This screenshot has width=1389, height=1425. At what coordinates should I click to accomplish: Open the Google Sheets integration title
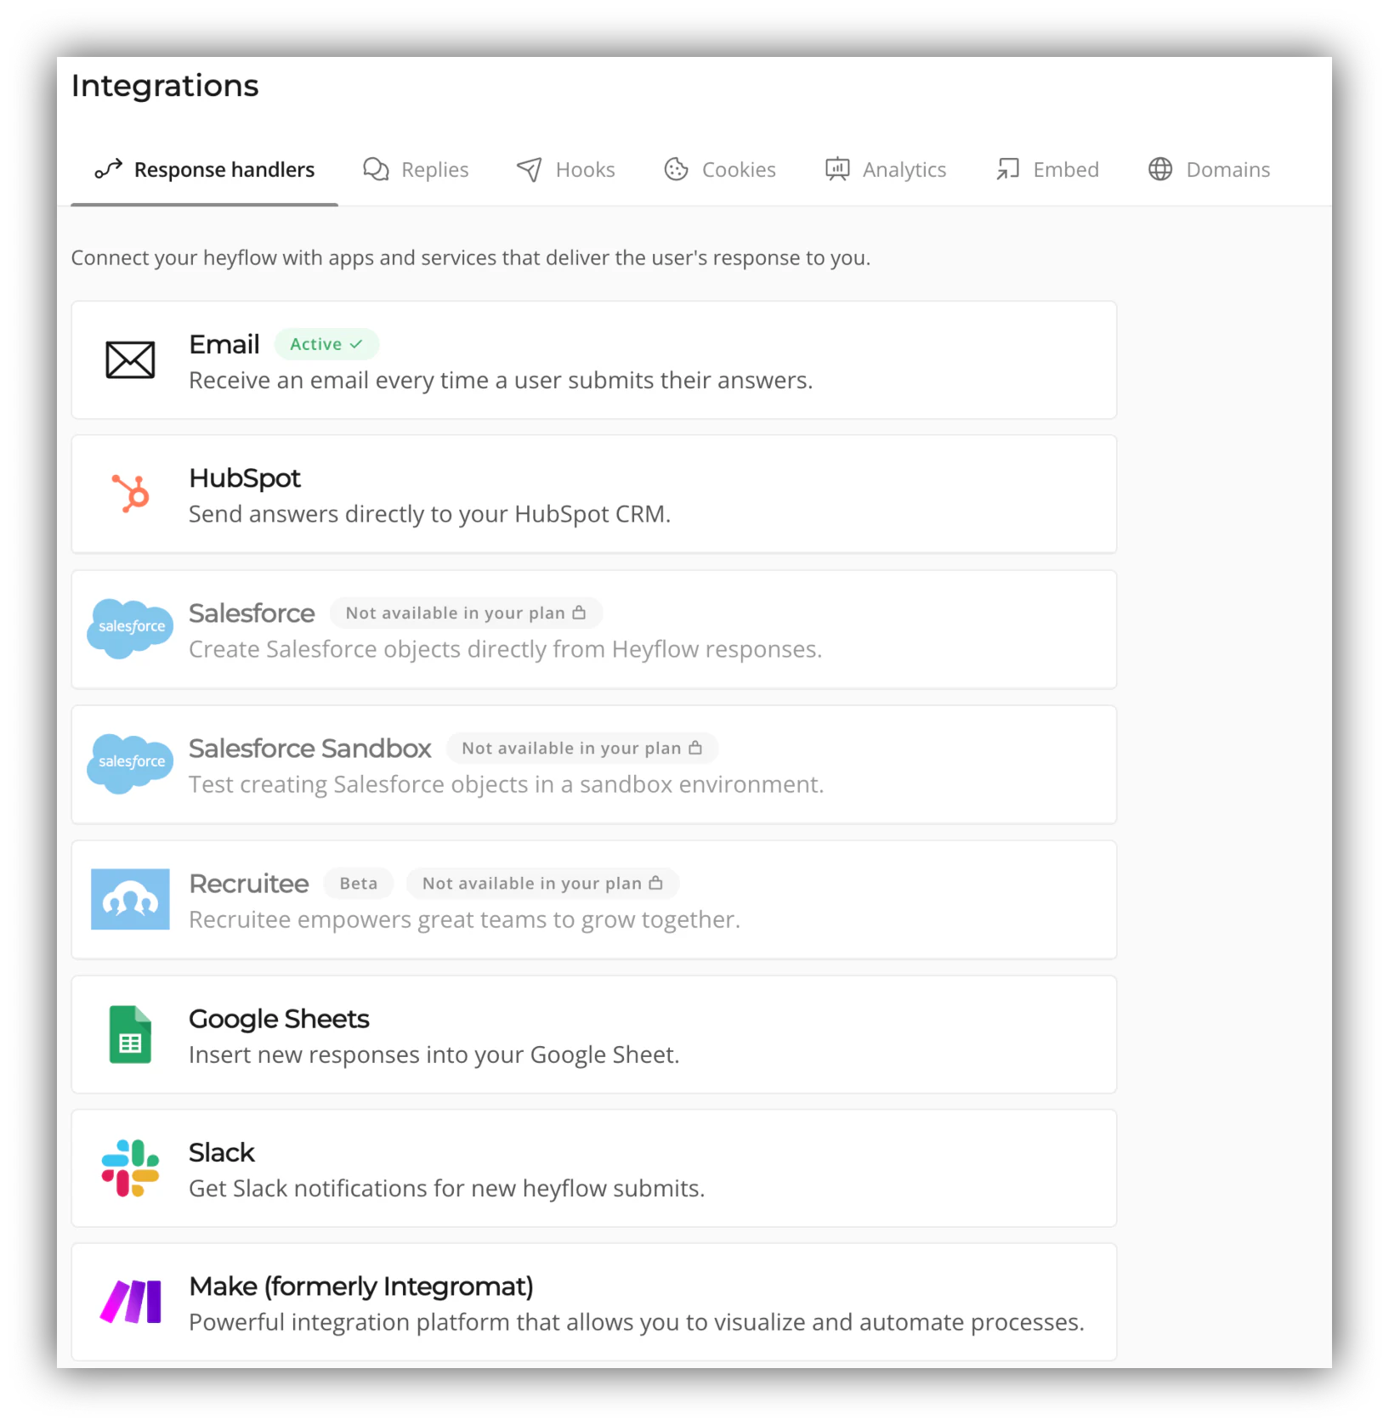[279, 1019]
